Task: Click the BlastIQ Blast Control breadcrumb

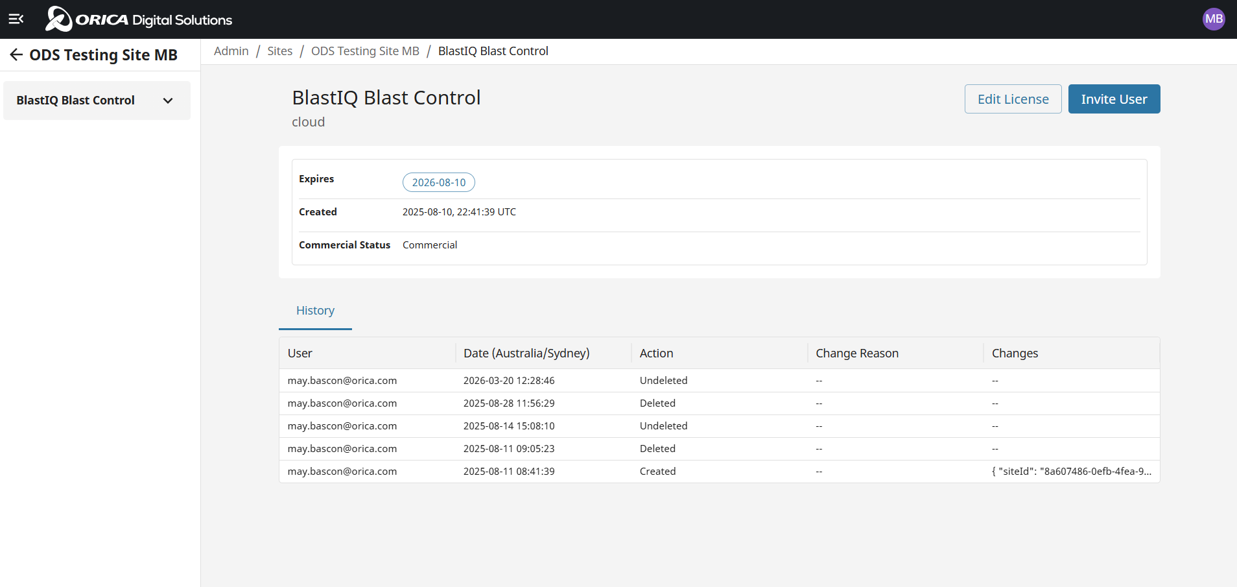Action: pos(493,51)
